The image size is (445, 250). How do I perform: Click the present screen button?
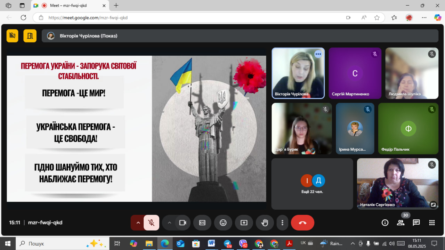244,223
